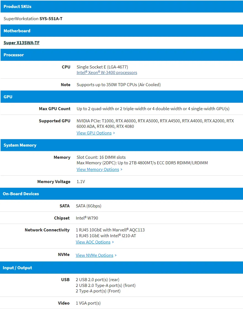The height and width of the screenshot is (309, 243).
Task: Click the Memory Voltage label
Action: 54,182
